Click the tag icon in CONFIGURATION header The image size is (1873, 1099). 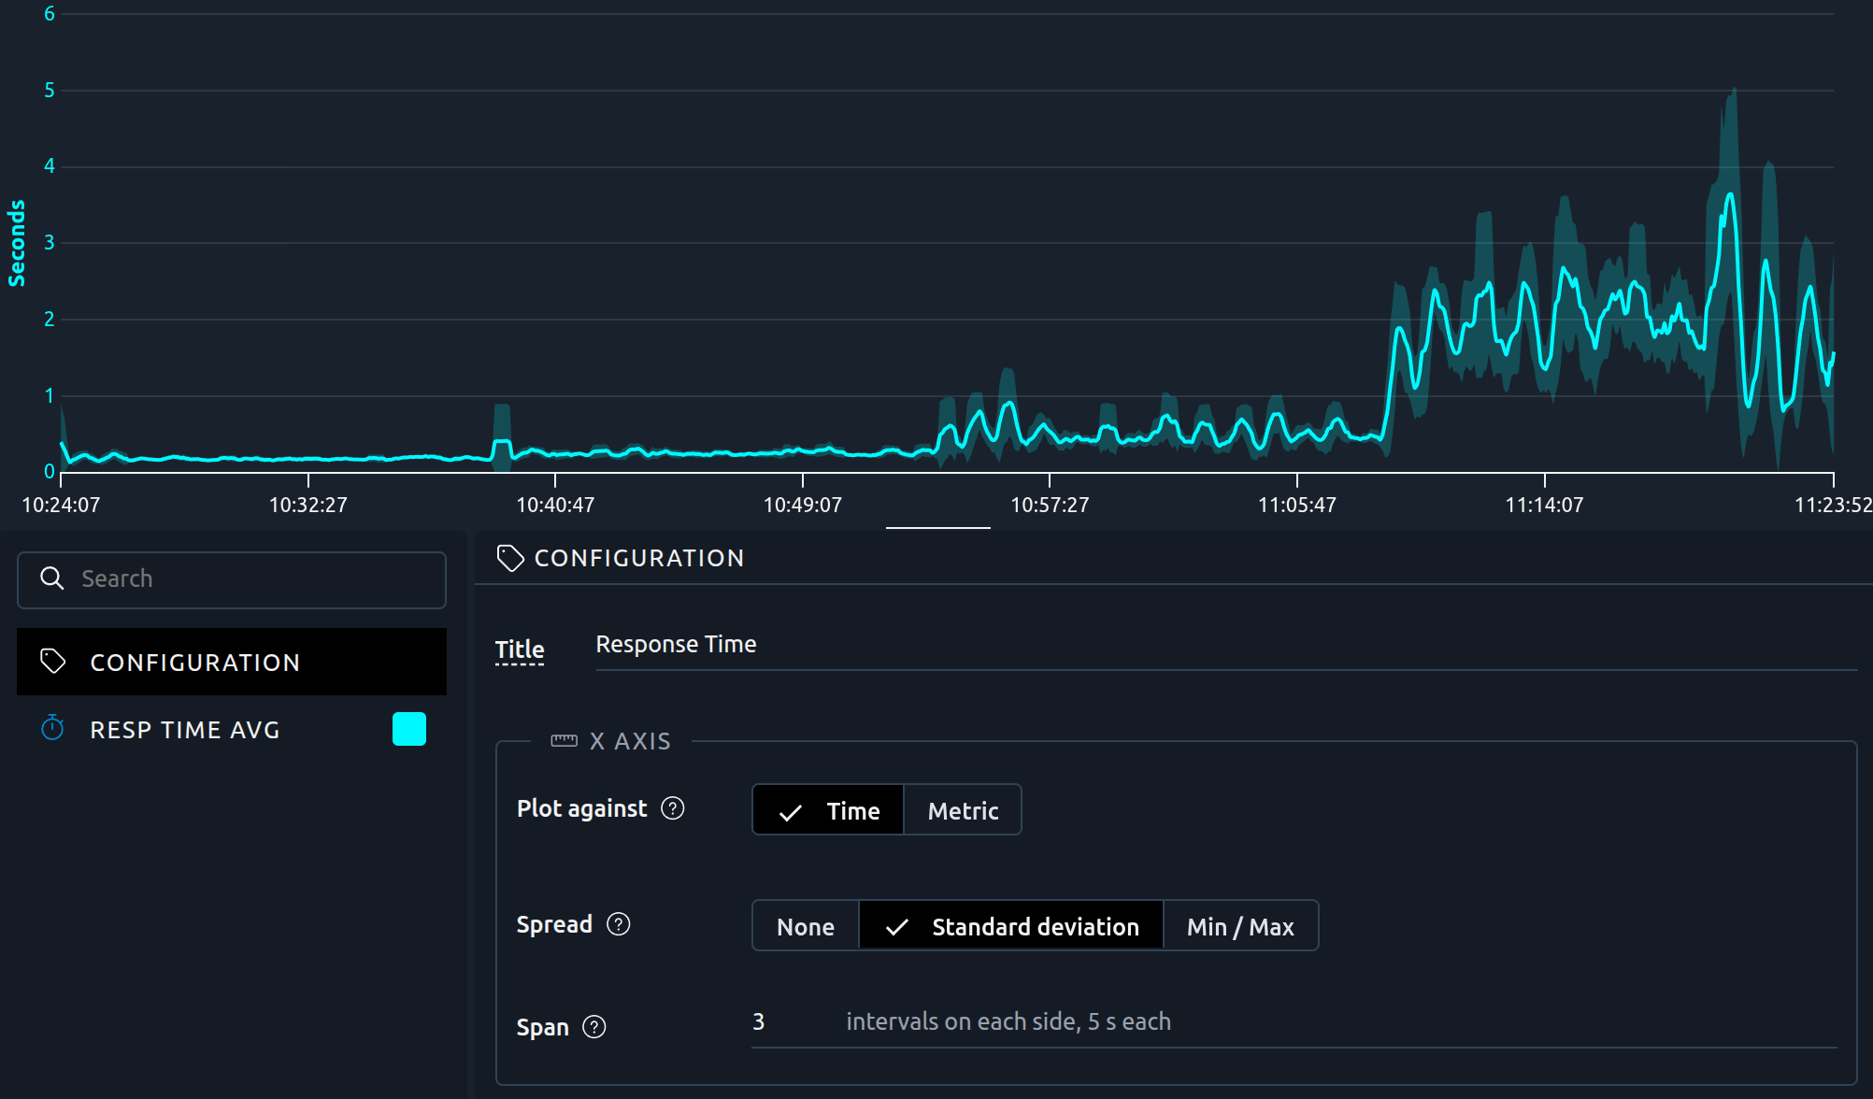(510, 558)
